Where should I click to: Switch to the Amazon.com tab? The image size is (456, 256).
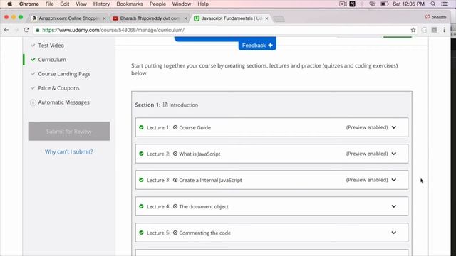[69, 18]
